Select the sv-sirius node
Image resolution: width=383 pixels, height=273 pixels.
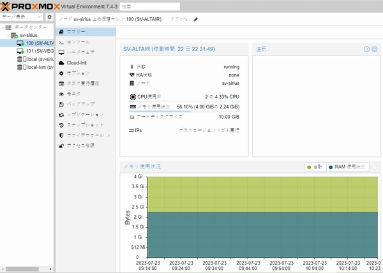pos(29,35)
